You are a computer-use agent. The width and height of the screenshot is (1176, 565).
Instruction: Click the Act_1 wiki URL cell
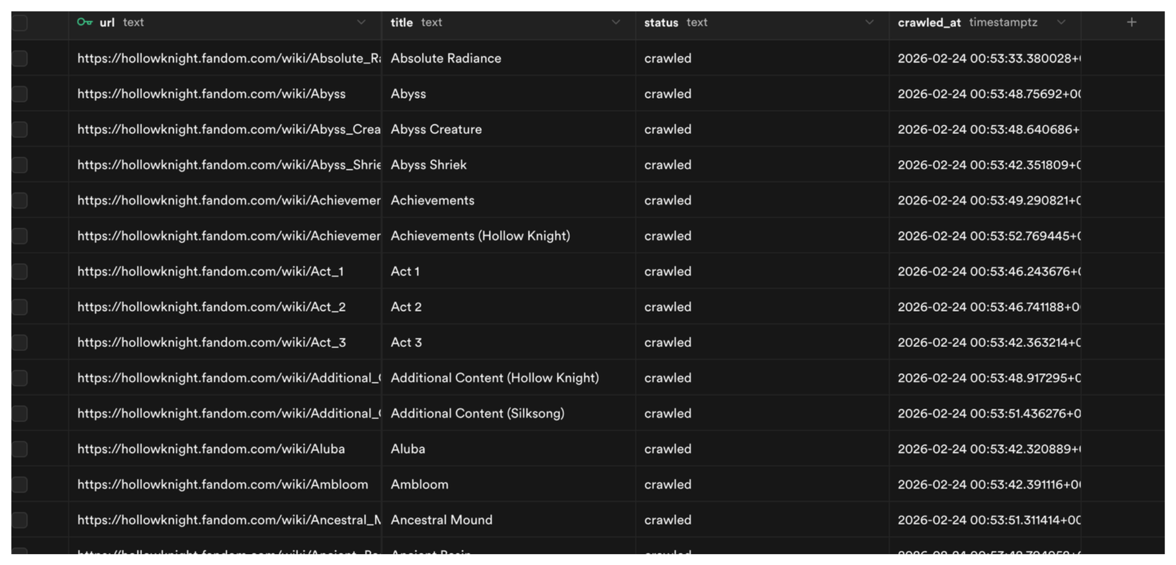(210, 271)
